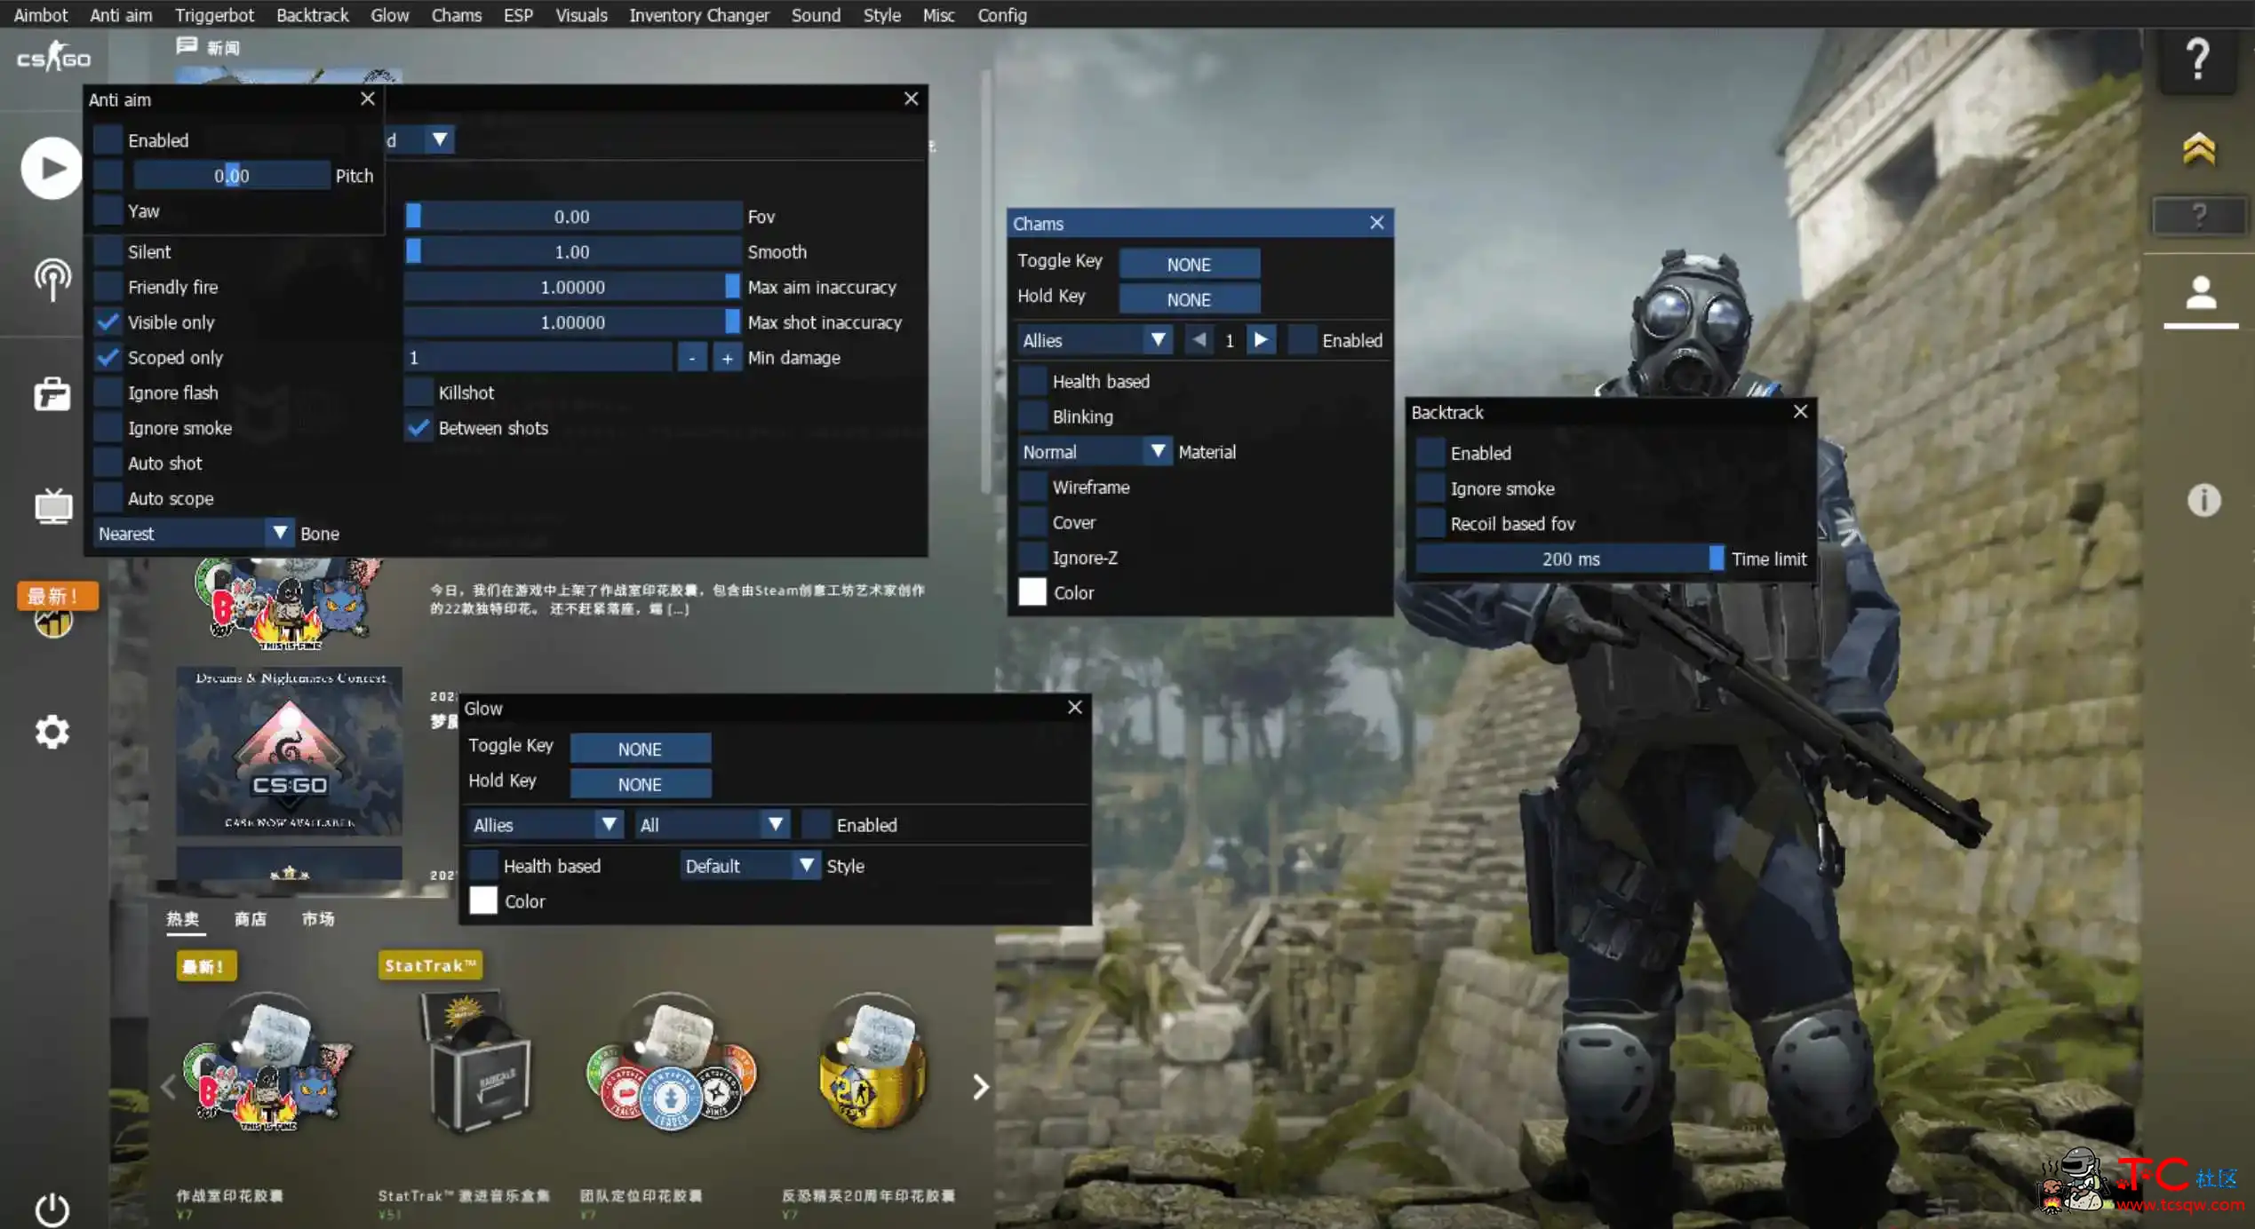Drag the Pitch value slider to adjust
Screen dimensions: 2255x1229
pyautogui.click(x=230, y=176)
